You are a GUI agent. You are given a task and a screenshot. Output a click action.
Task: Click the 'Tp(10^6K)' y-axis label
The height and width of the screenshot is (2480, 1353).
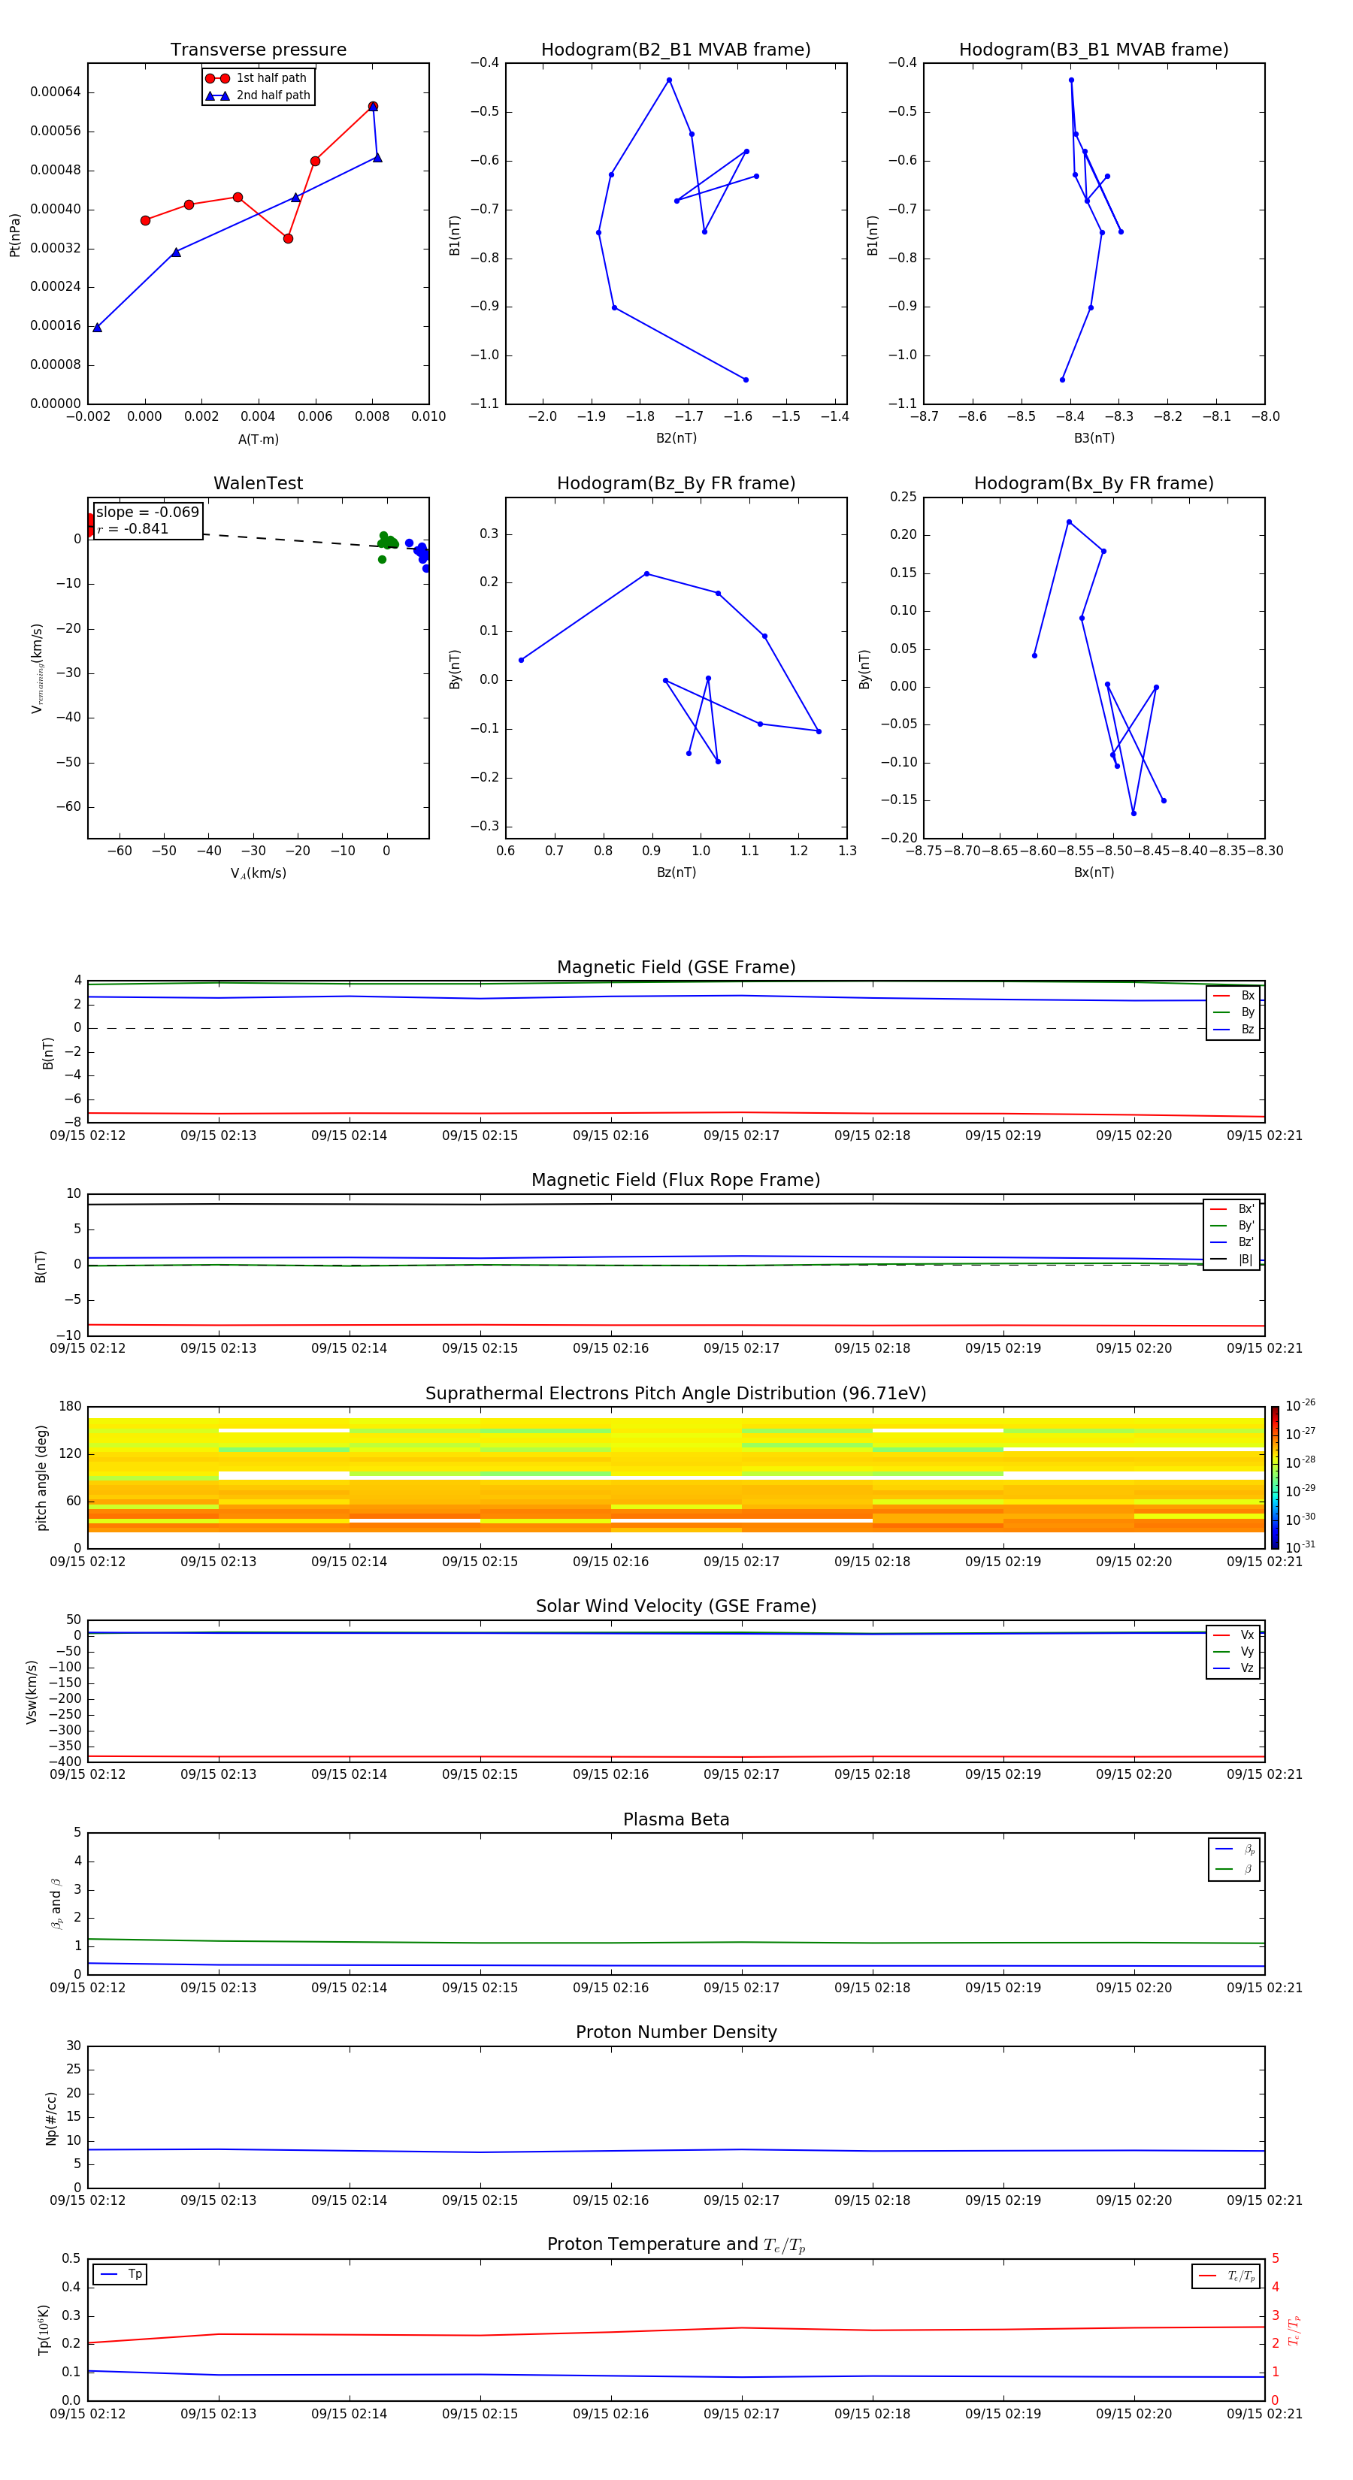[42, 2330]
